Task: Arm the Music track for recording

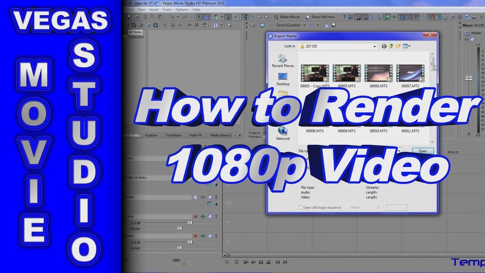Action: (196, 236)
